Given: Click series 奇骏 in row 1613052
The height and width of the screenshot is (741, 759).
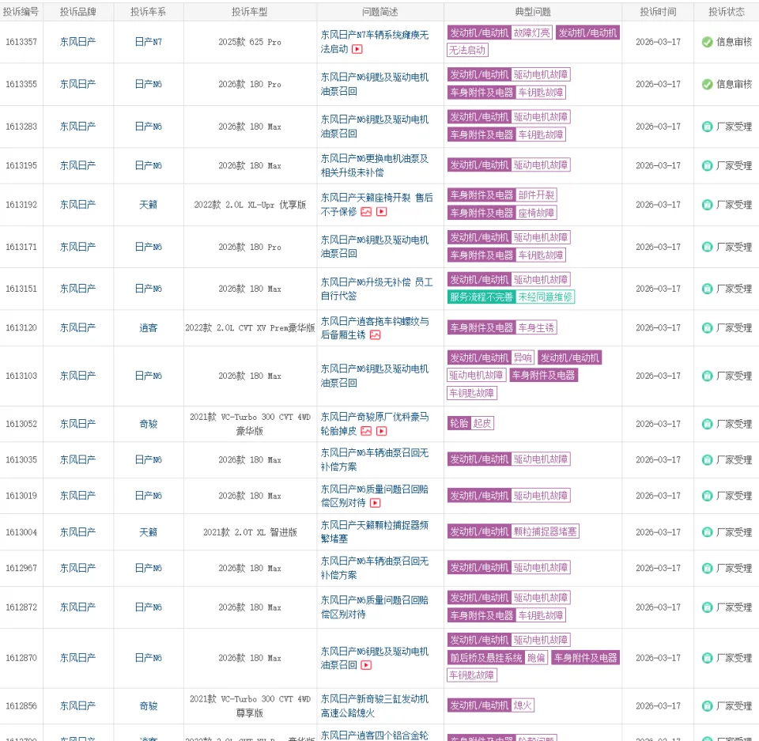Looking at the screenshot, I should tap(148, 424).
